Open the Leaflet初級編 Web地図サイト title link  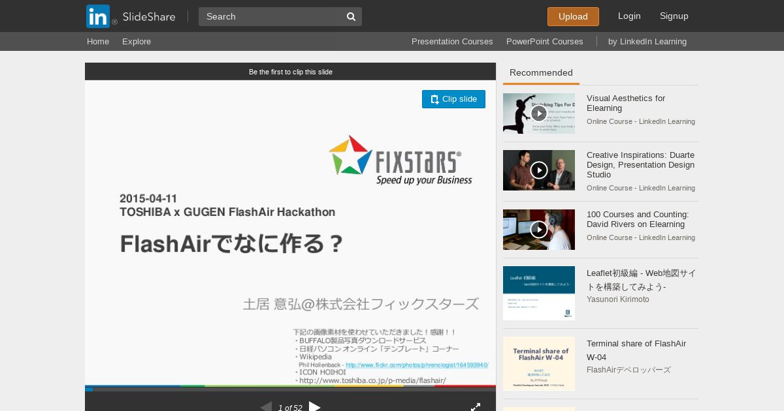tap(641, 280)
